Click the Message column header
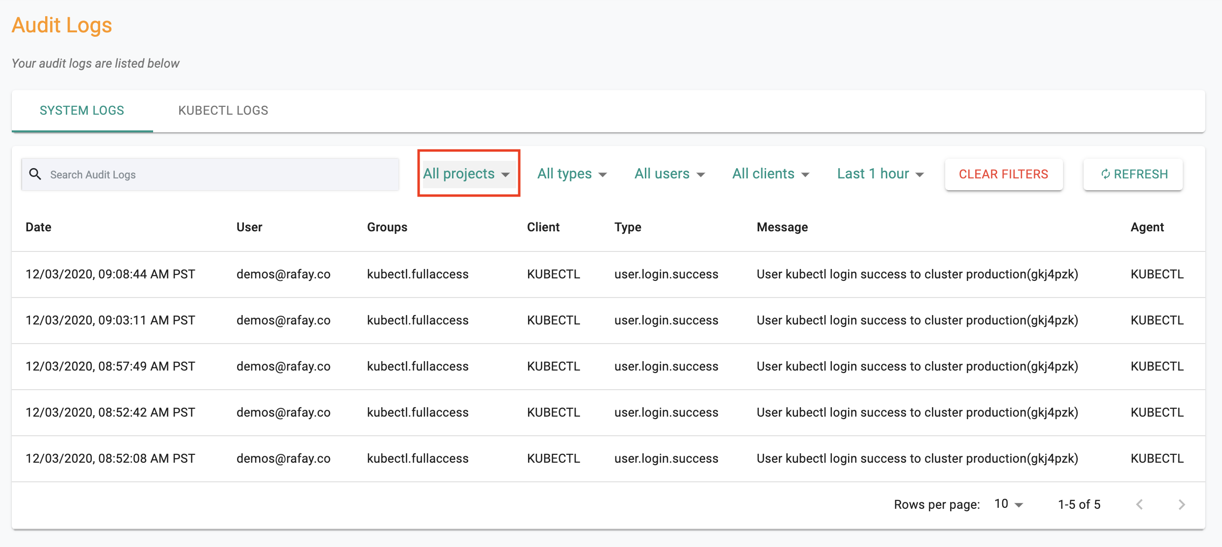1222x547 pixels. tap(782, 227)
